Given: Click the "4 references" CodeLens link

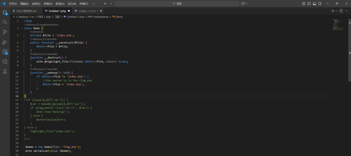Looking at the screenshot, I should tap(37, 32).
